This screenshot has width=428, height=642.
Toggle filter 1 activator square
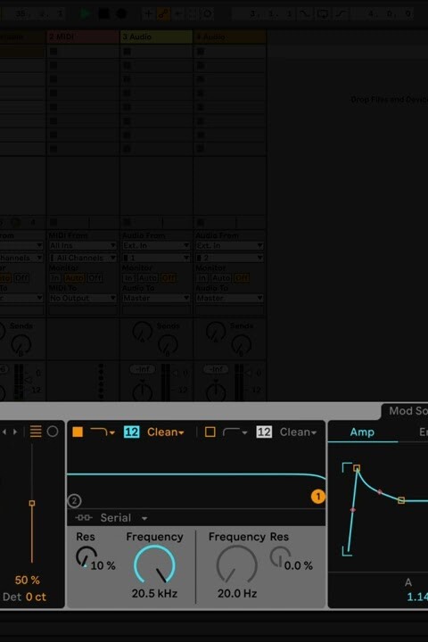(x=78, y=432)
